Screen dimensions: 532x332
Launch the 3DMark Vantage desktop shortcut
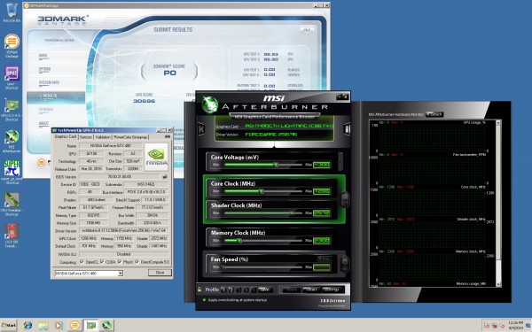point(12,45)
